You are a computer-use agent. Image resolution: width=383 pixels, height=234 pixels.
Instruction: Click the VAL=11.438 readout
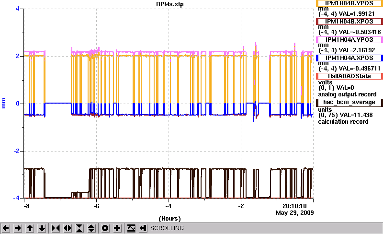(x=357, y=115)
